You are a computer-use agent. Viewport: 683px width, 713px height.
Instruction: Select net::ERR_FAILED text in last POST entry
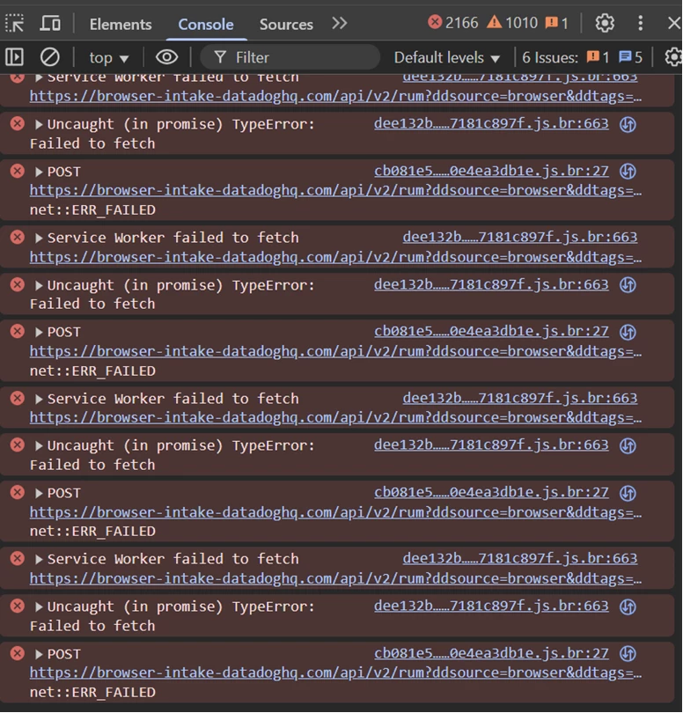point(92,693)
